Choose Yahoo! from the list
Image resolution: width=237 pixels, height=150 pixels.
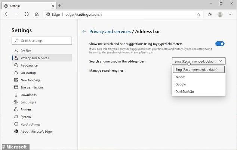(198, 77)
